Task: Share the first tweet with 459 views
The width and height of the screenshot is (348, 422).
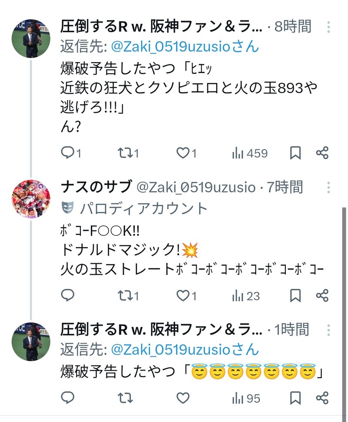Action: (x=322, y=153)
